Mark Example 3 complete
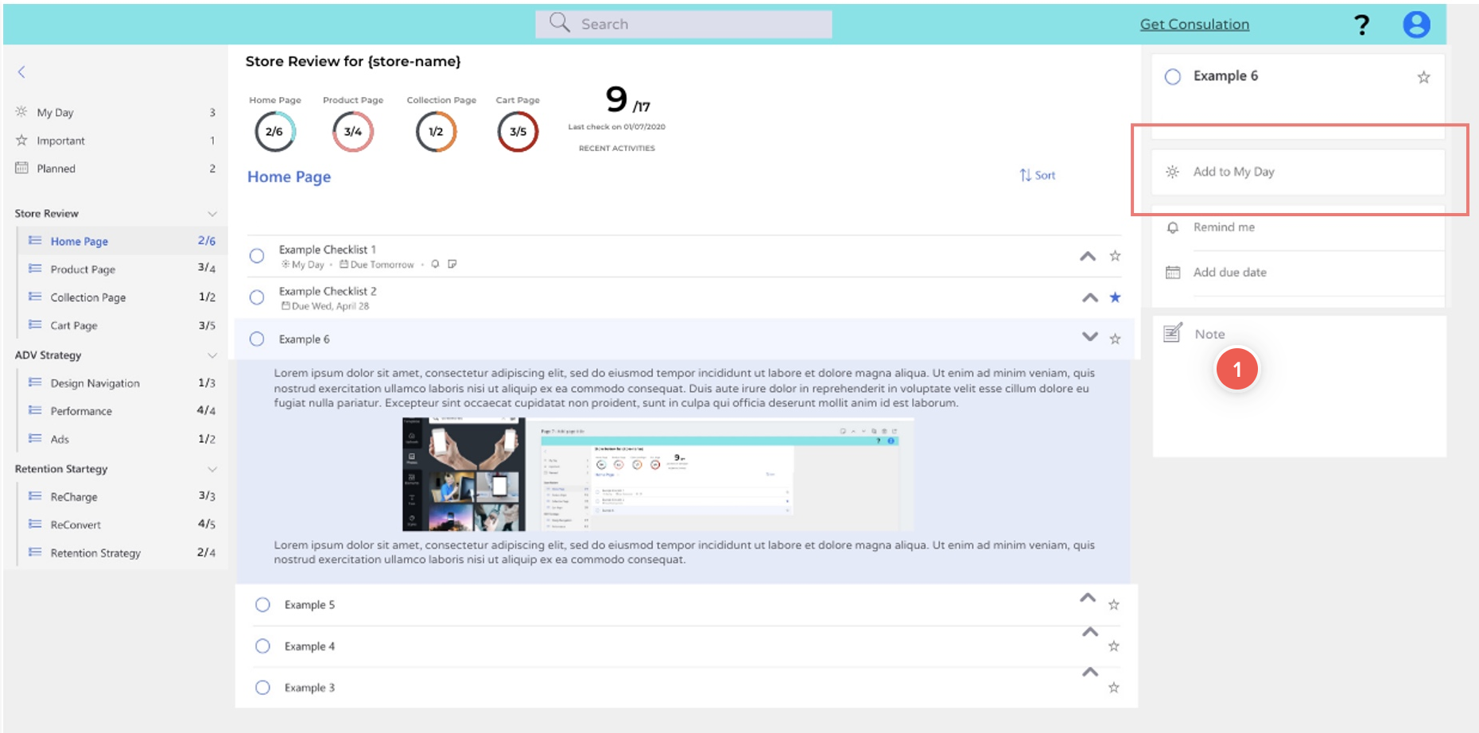 click(x=262, y=688)
